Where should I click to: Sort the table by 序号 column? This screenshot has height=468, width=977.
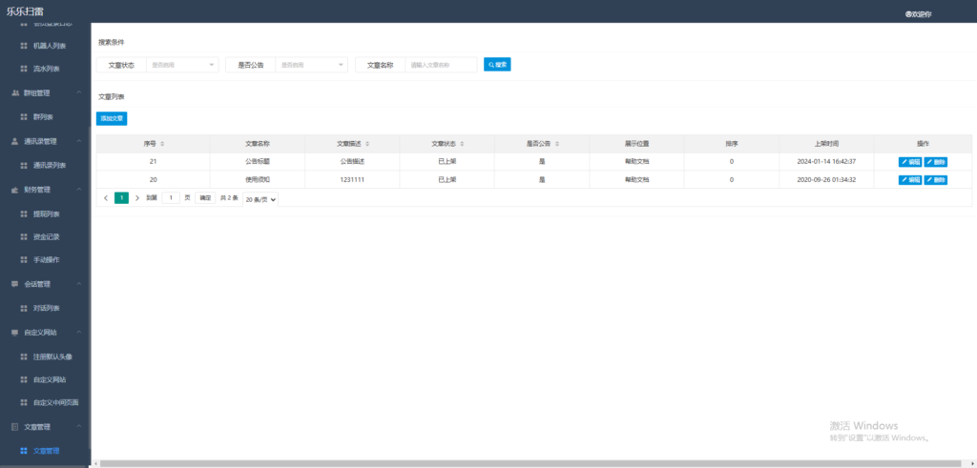click(162, 144)
